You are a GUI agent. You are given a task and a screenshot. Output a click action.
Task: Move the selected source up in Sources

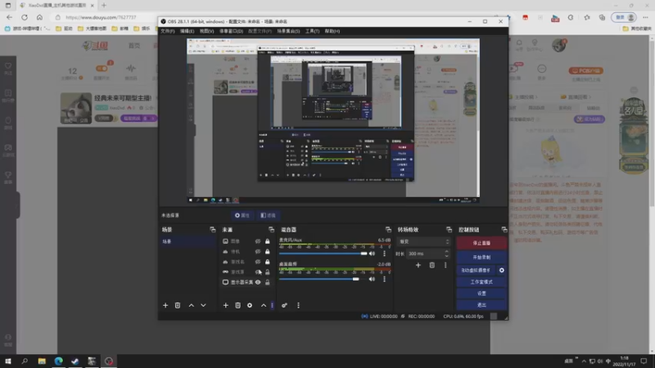click(x=264, y=305)
